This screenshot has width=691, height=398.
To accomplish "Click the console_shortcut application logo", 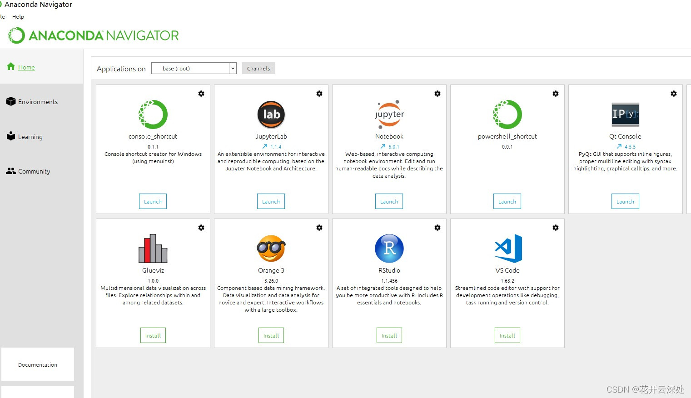I will click(x=153, y=114).
